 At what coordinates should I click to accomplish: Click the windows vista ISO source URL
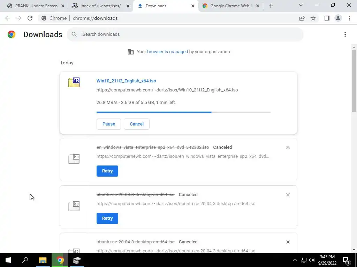click(183, 156)
